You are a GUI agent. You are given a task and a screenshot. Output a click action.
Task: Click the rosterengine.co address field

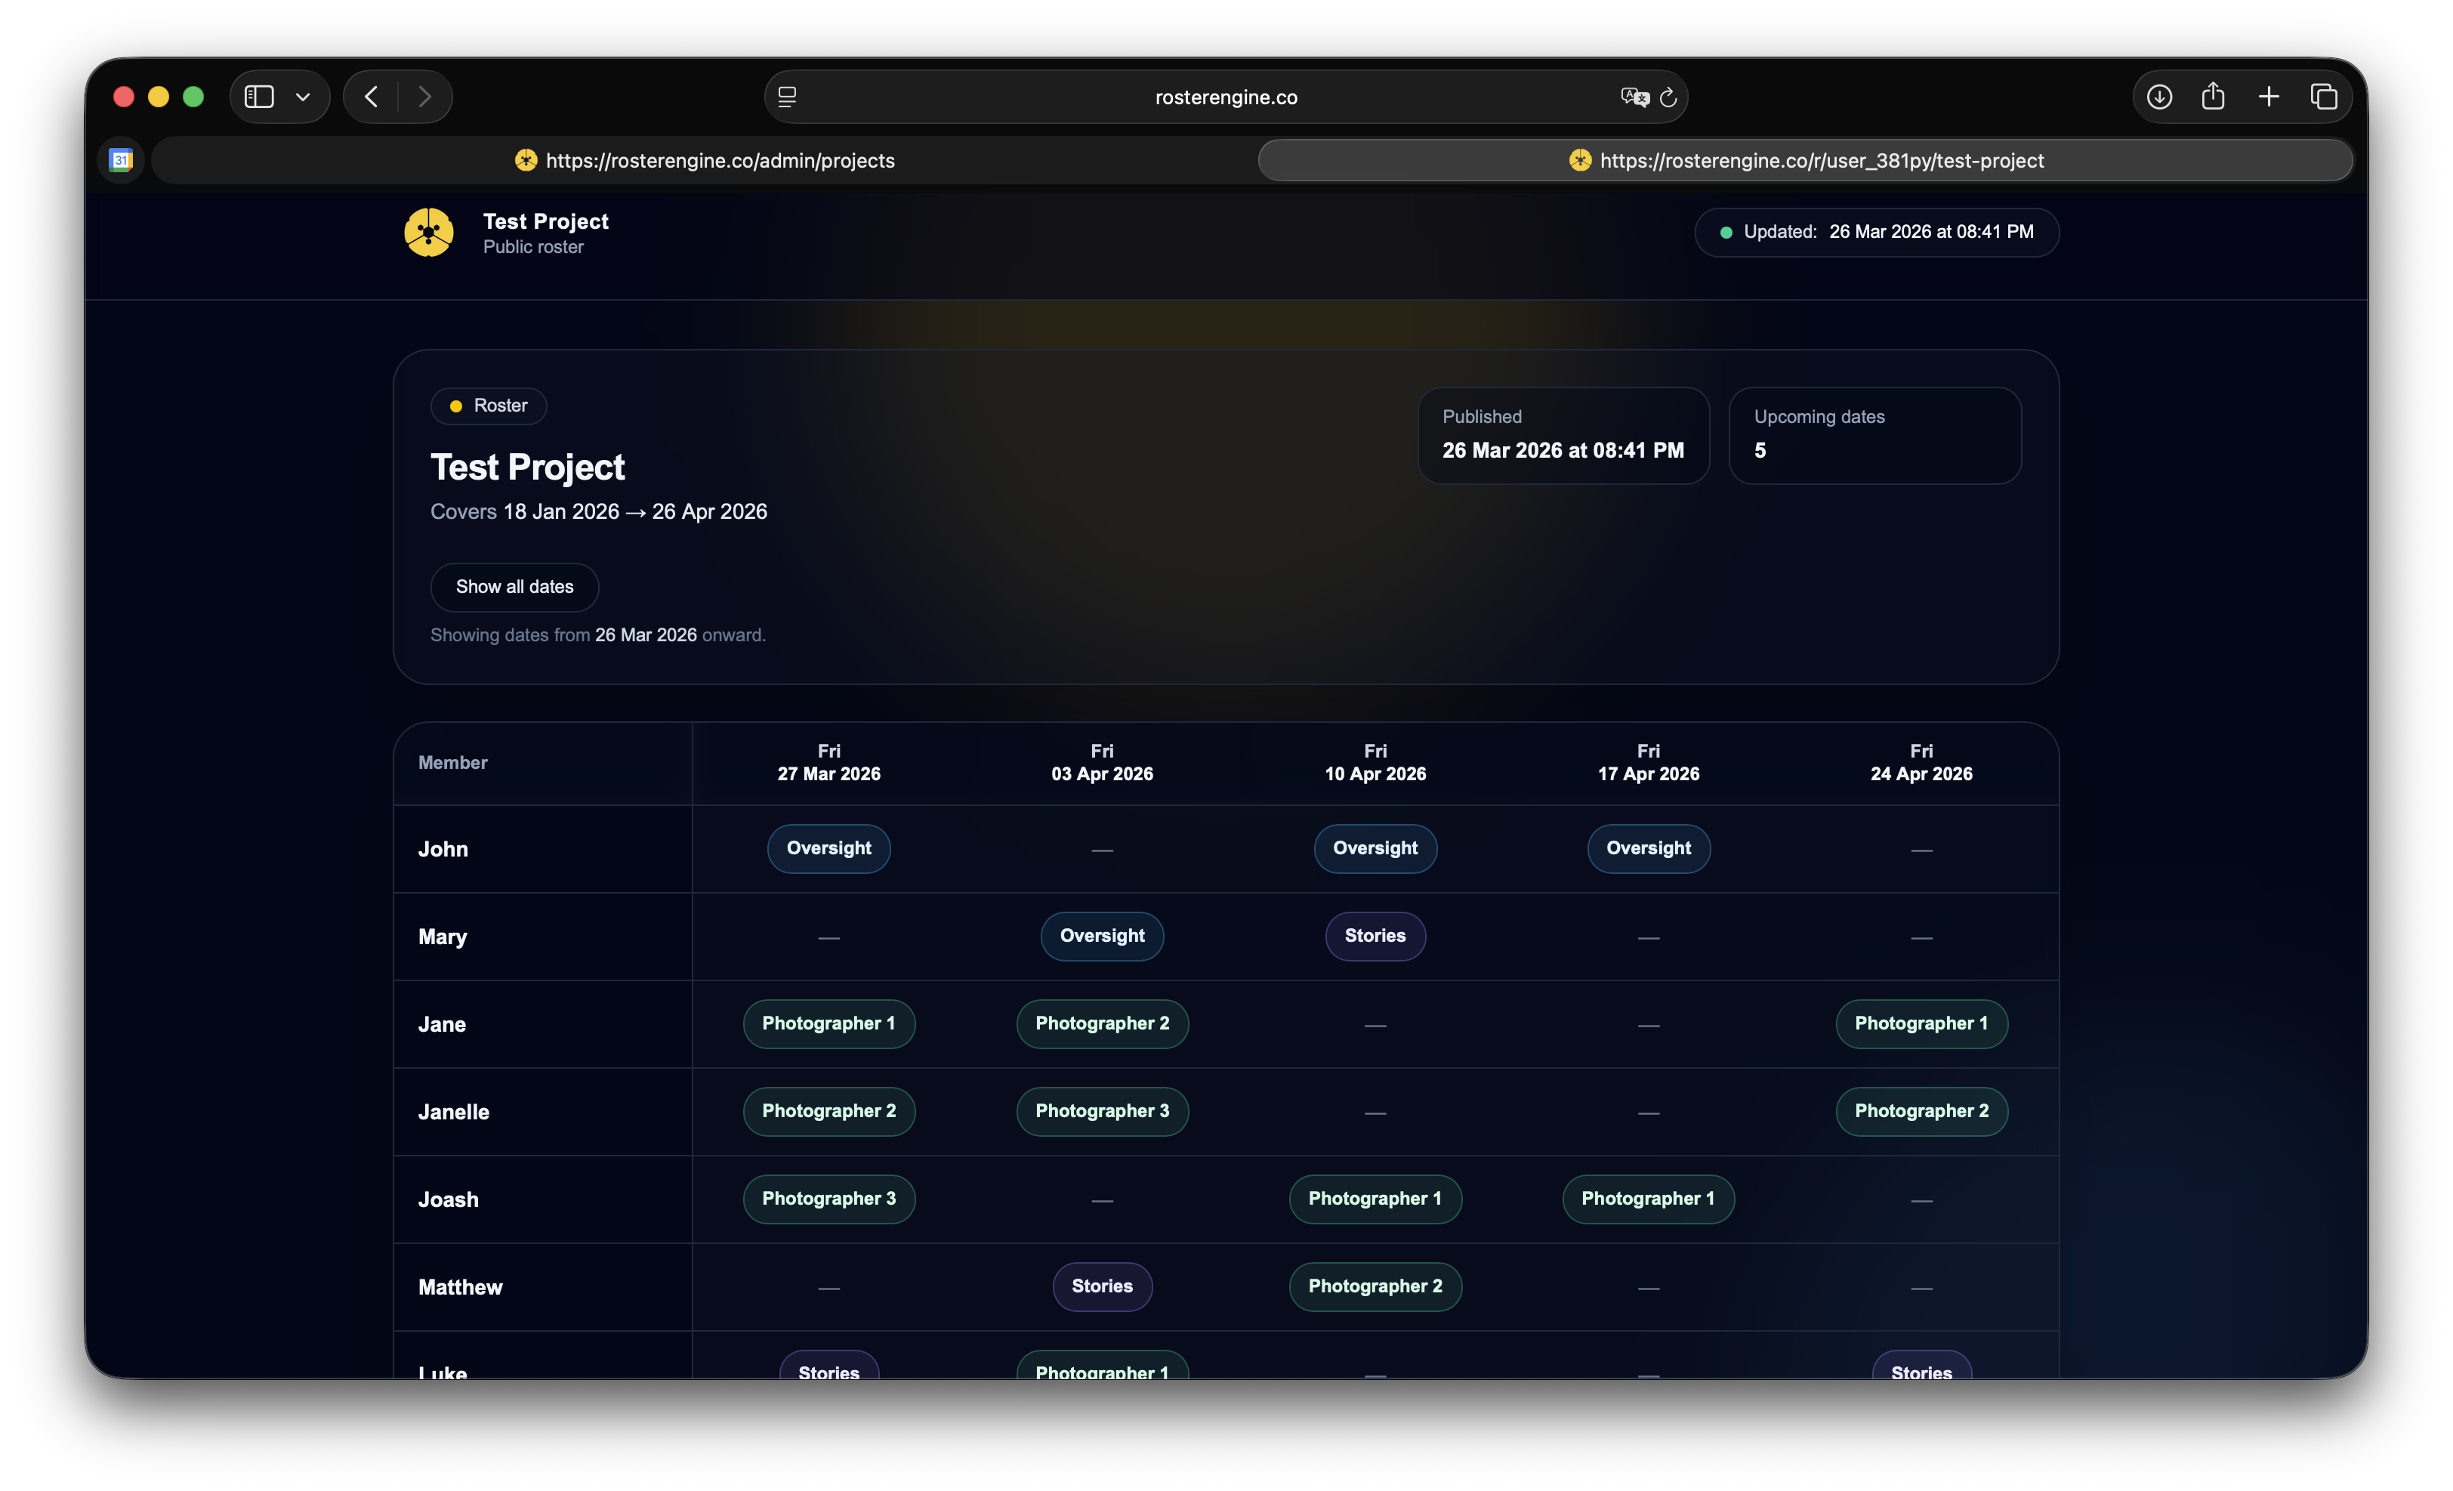pyautogui.click(x=1226, y=97)
